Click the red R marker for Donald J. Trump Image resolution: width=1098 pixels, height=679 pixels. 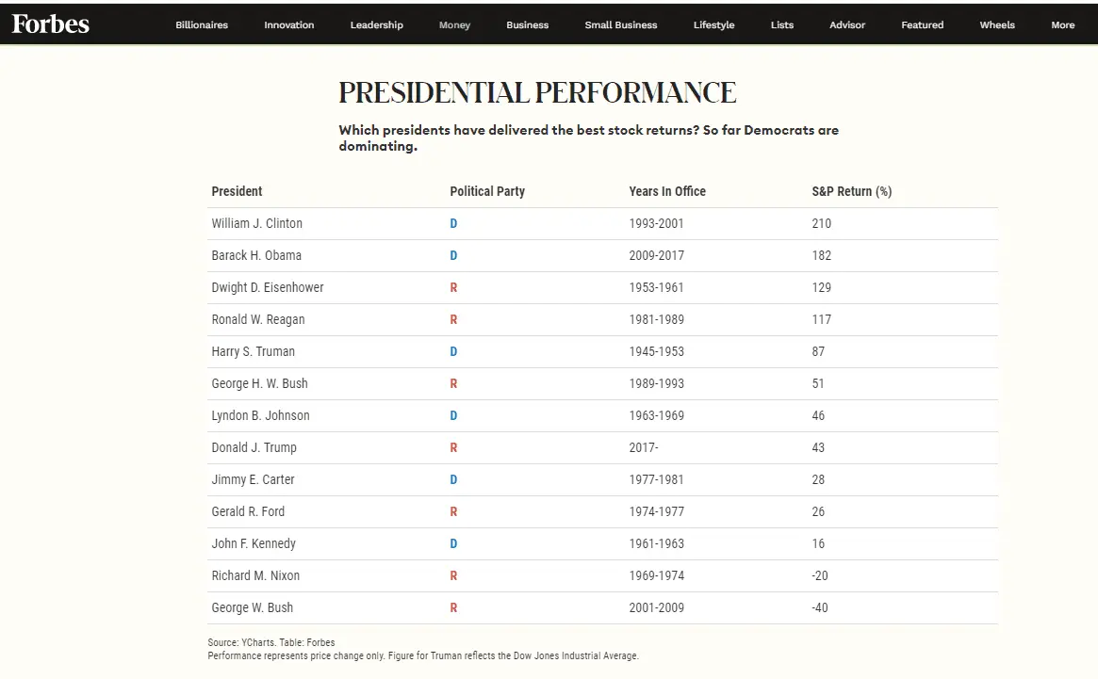point(453,447)
